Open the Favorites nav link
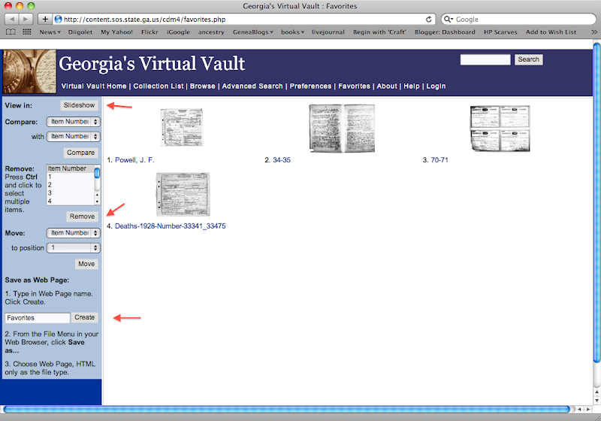This screenshot has height=421, width=601. click(354, 86)
